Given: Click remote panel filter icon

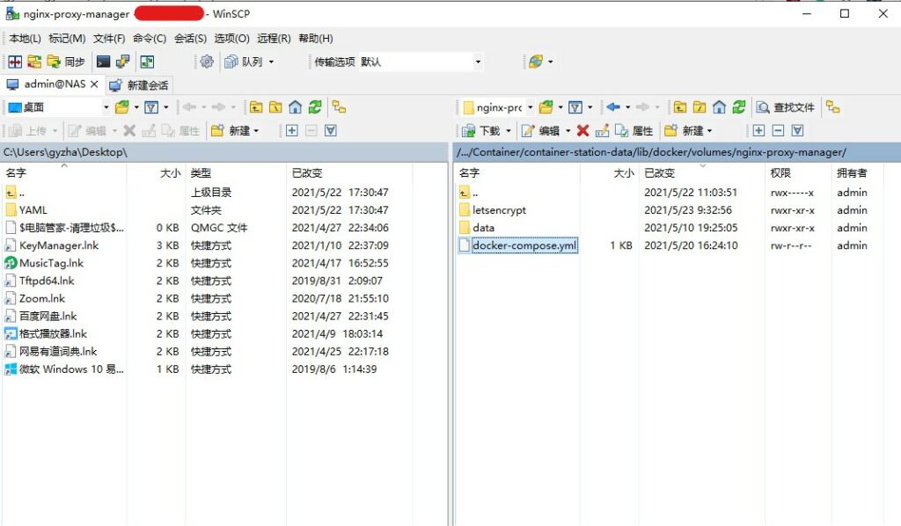Looking at the screenshot, I should tap(575, 107).
